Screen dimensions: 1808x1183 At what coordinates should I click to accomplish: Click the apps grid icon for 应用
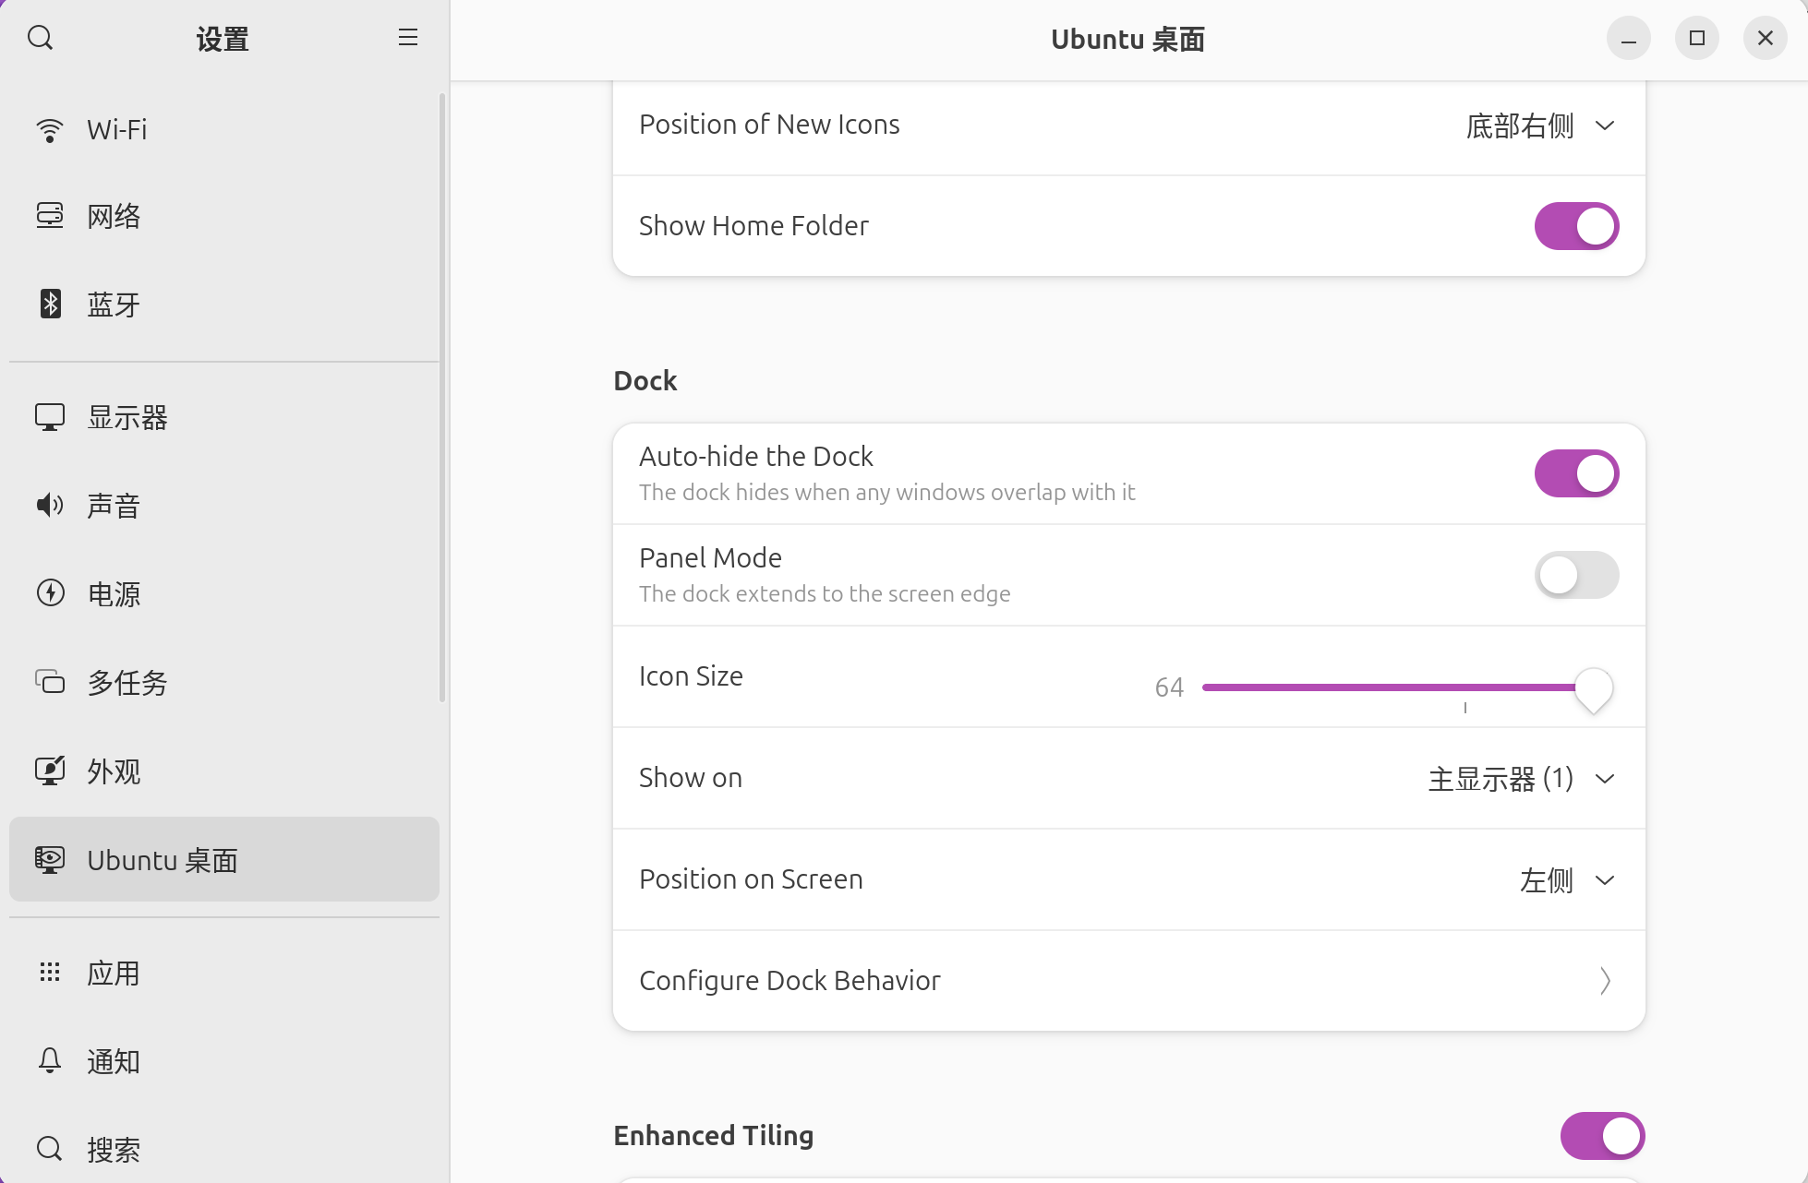[x=50, y=972]
